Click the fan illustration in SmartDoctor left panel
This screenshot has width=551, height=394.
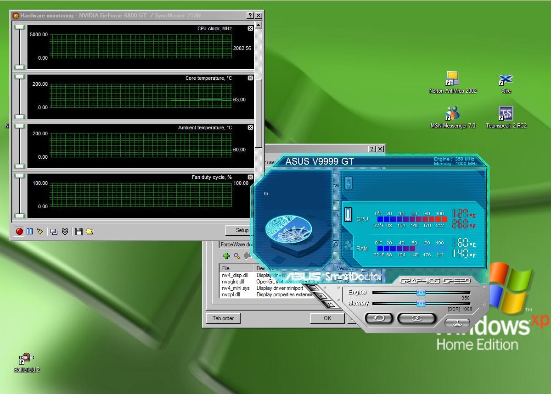[289, 229]
